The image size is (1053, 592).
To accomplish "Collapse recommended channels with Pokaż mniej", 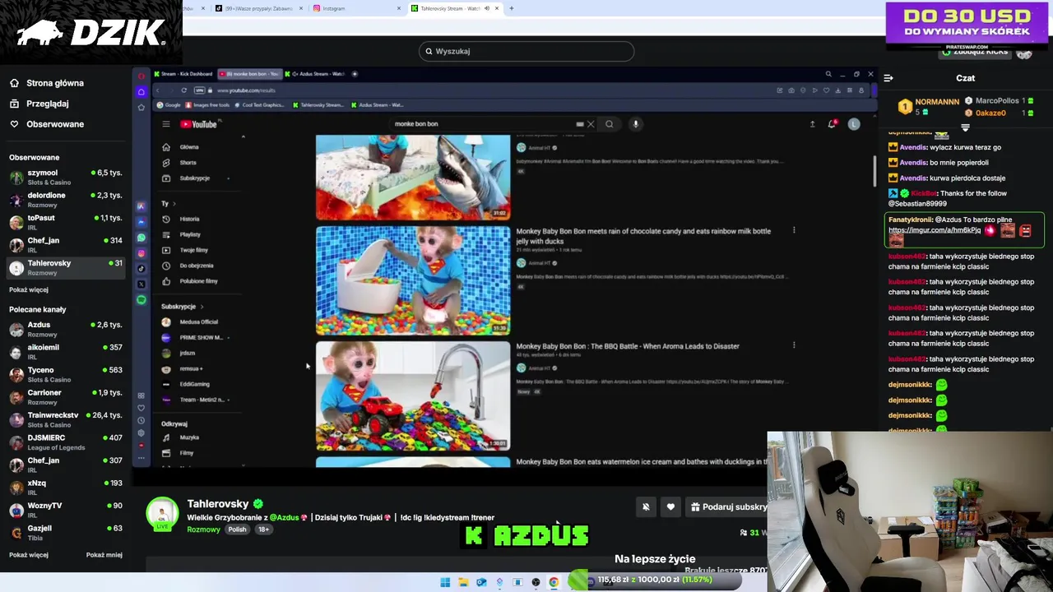I will pos(104,555).
